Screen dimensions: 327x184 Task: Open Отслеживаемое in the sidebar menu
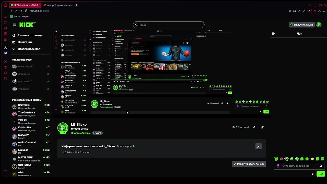pos(26,49)
